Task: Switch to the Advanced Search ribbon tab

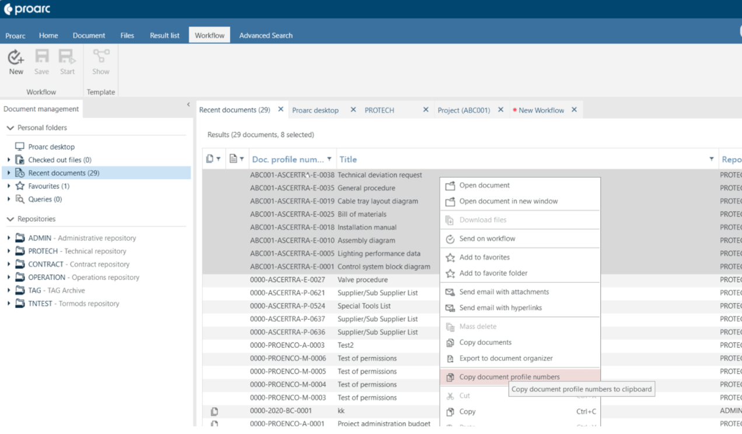Action: 266,35
